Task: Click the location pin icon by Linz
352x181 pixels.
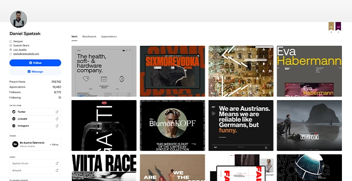Action: pos(11,50)
